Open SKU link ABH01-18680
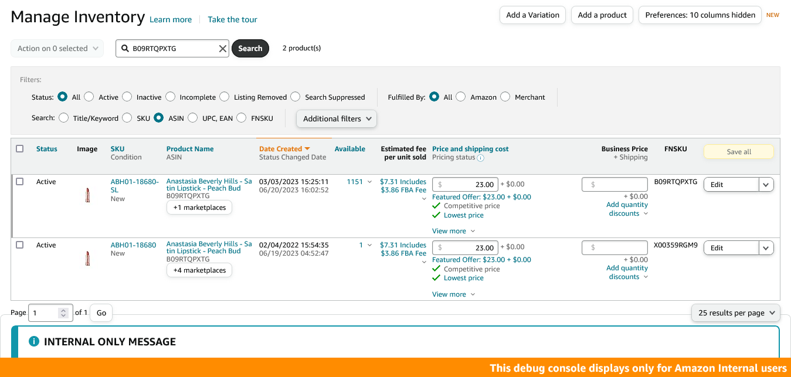 point(134,245)
